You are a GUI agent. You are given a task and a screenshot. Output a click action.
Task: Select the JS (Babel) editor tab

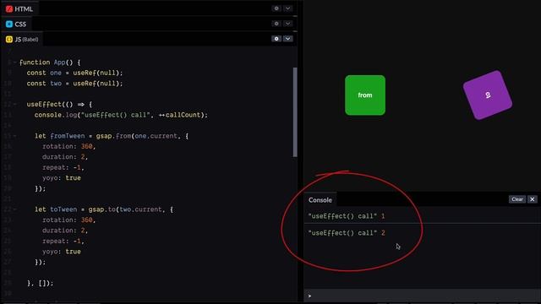[22, 40]
